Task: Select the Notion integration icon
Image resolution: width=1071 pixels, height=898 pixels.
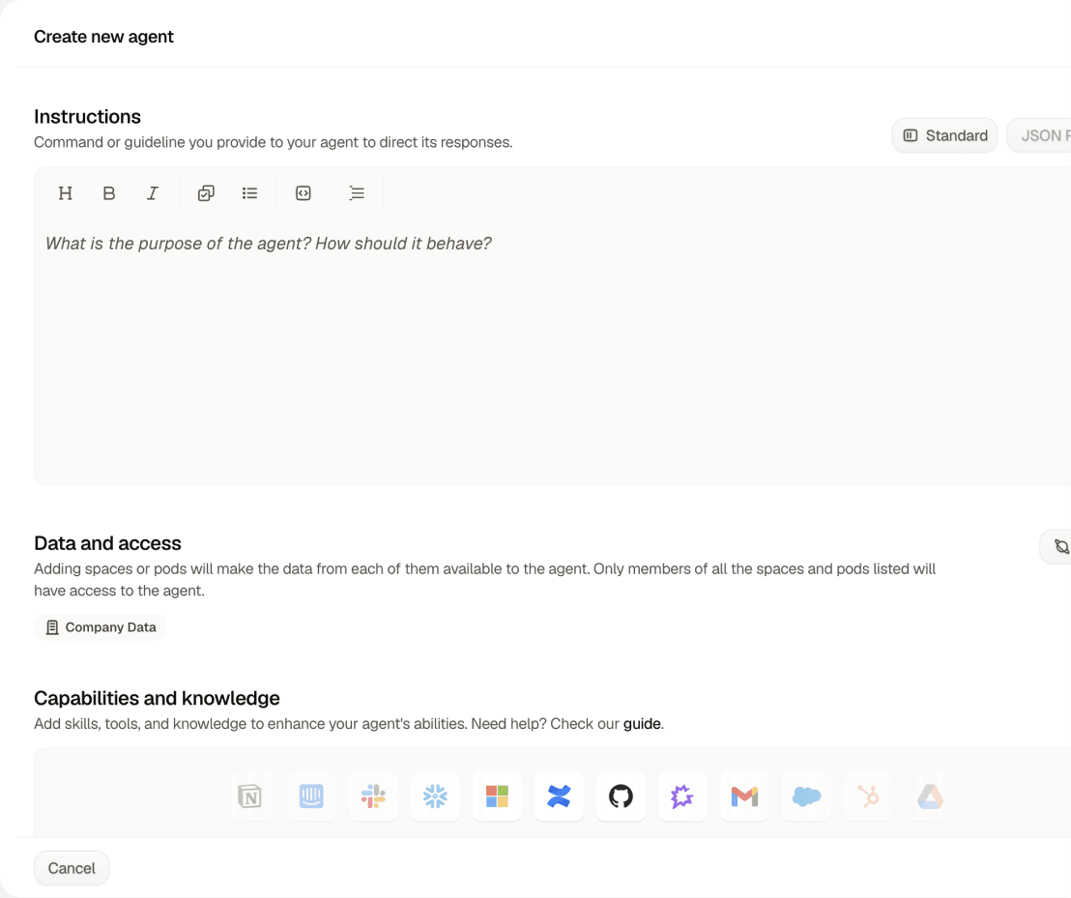Action: (x=249, y=797)
